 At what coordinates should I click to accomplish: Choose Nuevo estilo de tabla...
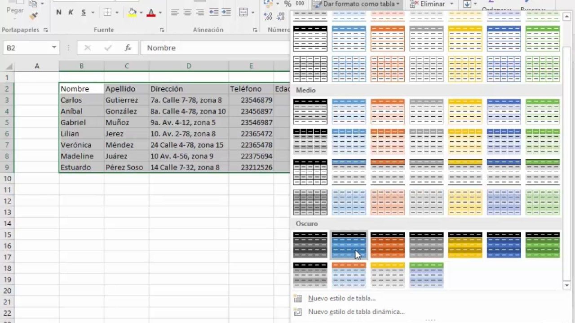[x=342, y=298]
